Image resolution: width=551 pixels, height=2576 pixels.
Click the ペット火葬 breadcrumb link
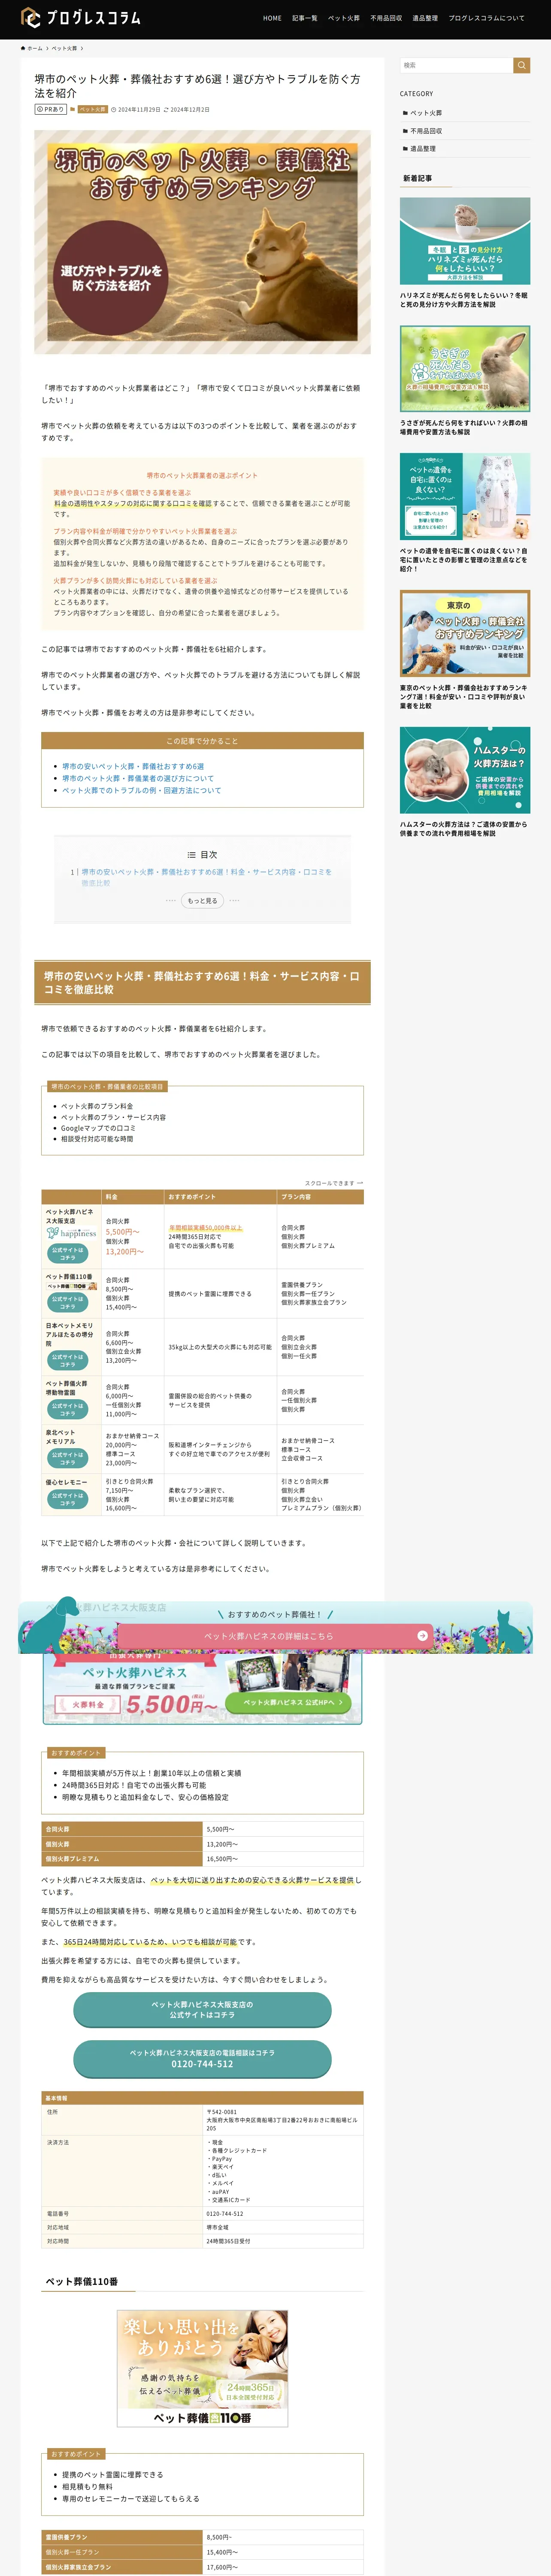click(x=64, y=48)
